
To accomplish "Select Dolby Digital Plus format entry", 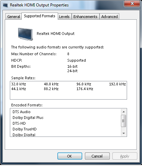I will pos(28,118).
